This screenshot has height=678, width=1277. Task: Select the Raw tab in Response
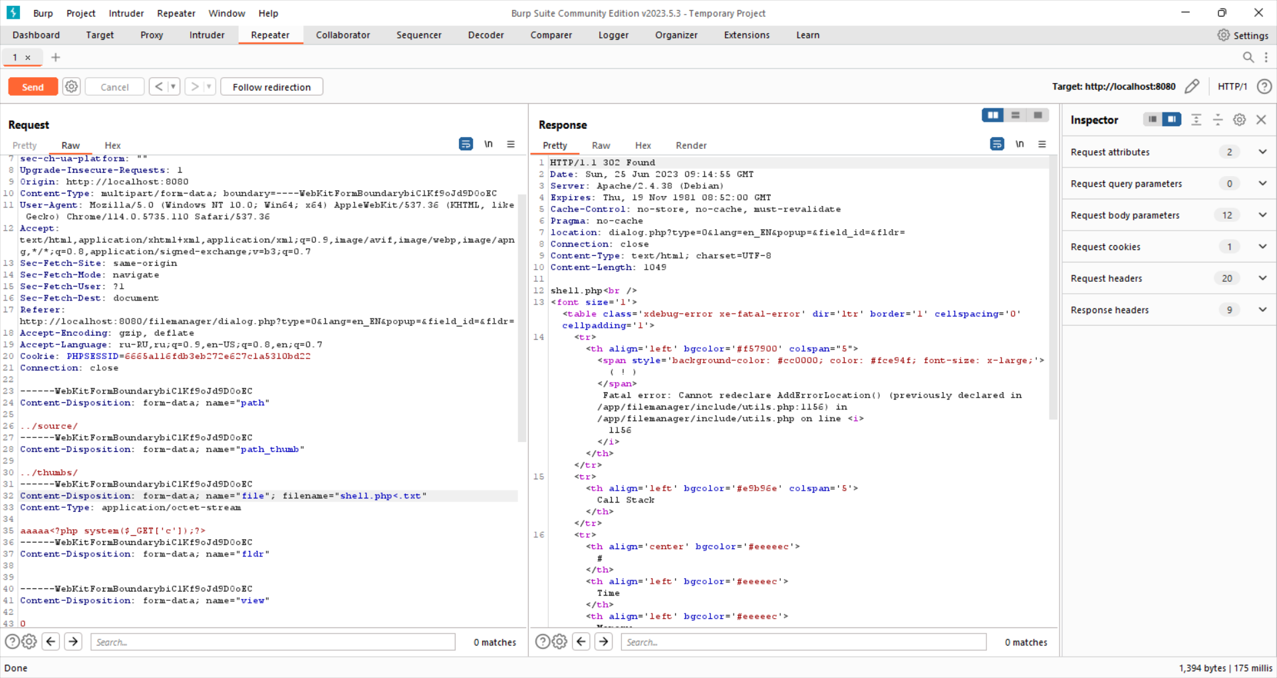pyautogui.click(x=601, y=146)
